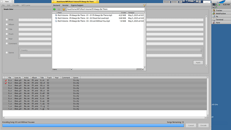Click the Tracker icon in Deskbar
Image resolution: width=231 pixels, height=130 pixels.
coord(214,10)
